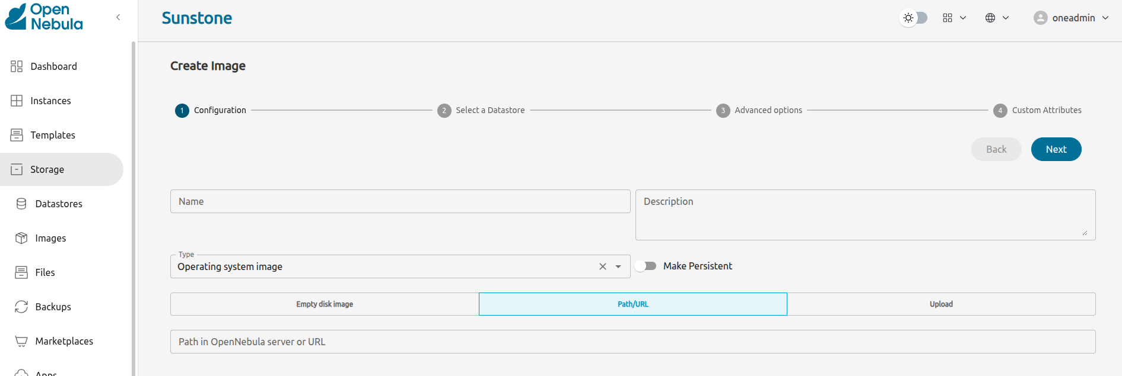
Task: Clear the Type field selection
Action: point(602,266)
